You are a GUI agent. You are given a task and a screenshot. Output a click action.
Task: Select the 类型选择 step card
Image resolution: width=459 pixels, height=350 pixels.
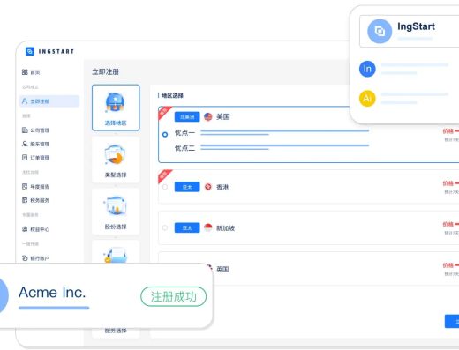pos(116,160)
